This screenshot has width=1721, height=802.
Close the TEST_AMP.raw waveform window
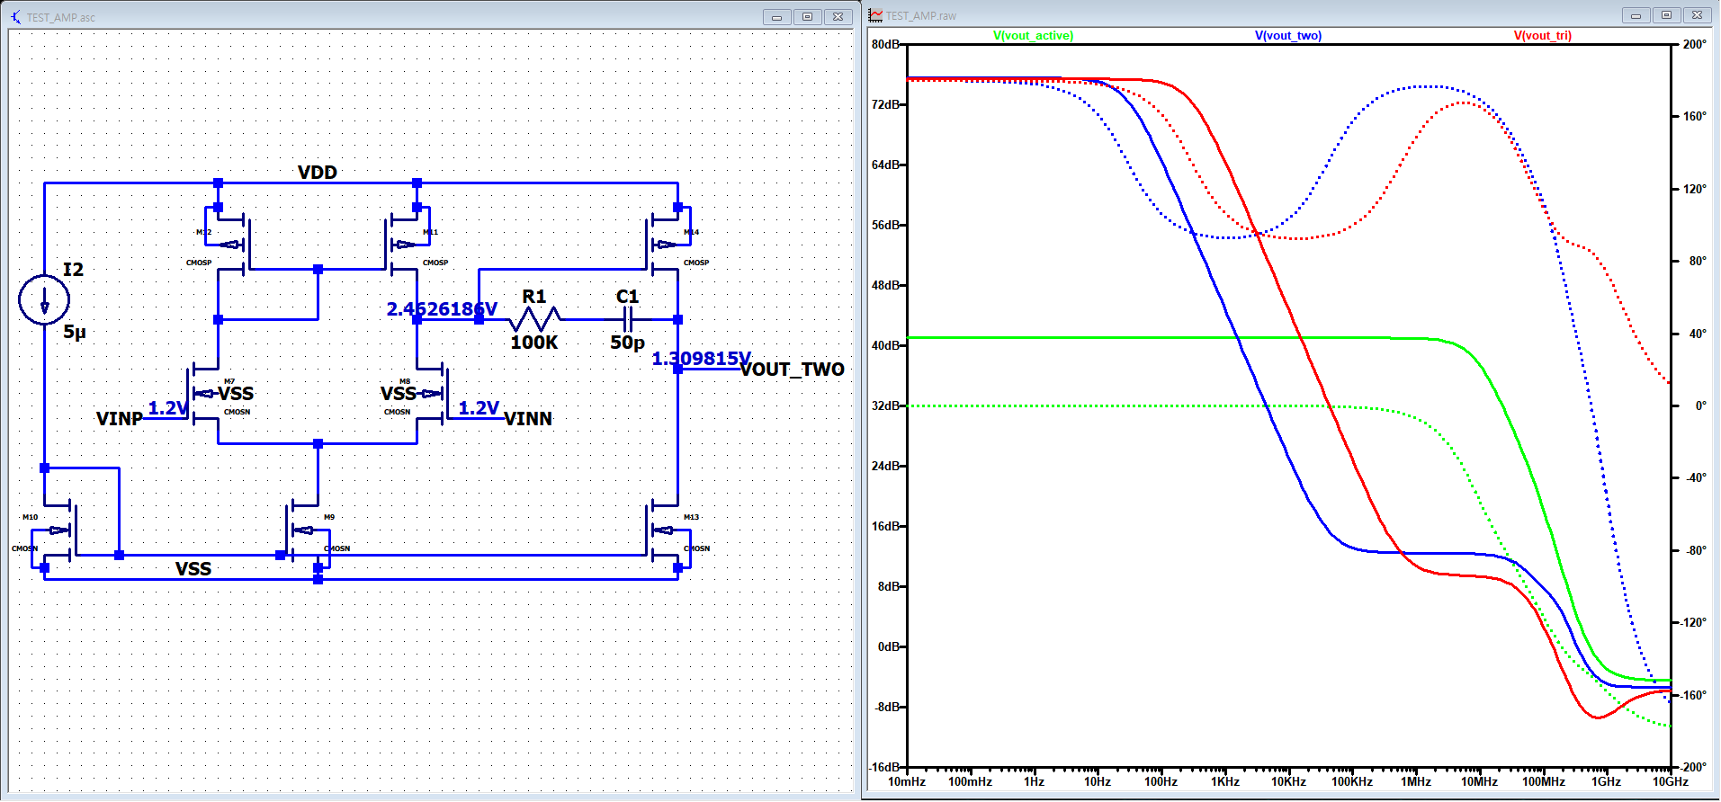1697,15
